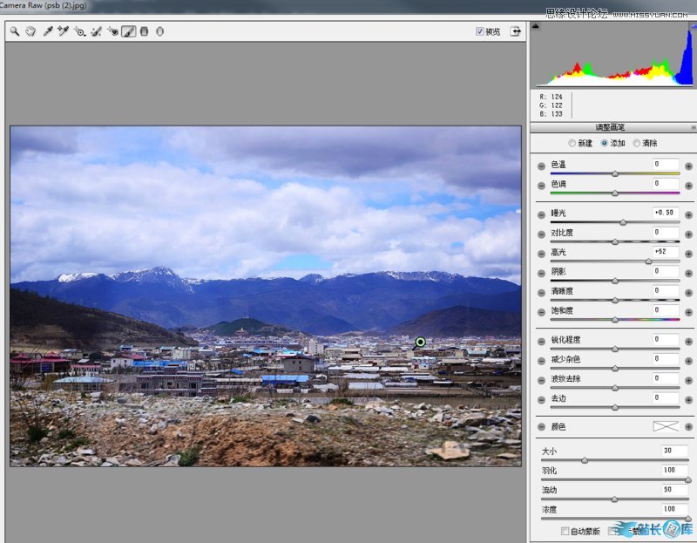The height and width of the screenshot is (543, 697).
Task: Activate the Graduated Filter tool
Action: pyautogui.click(x=145, y=31)
